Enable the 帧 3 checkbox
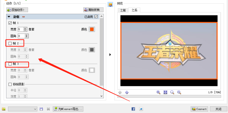 click(10, 64)
